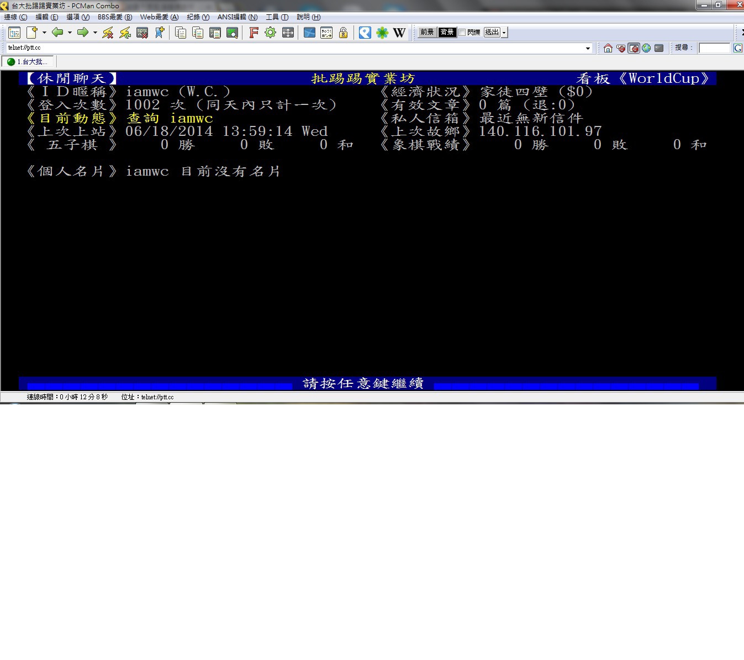This screenshot has width=744, height=660.
Task: Add site to favorites bookmark icon
Action: 160,33
